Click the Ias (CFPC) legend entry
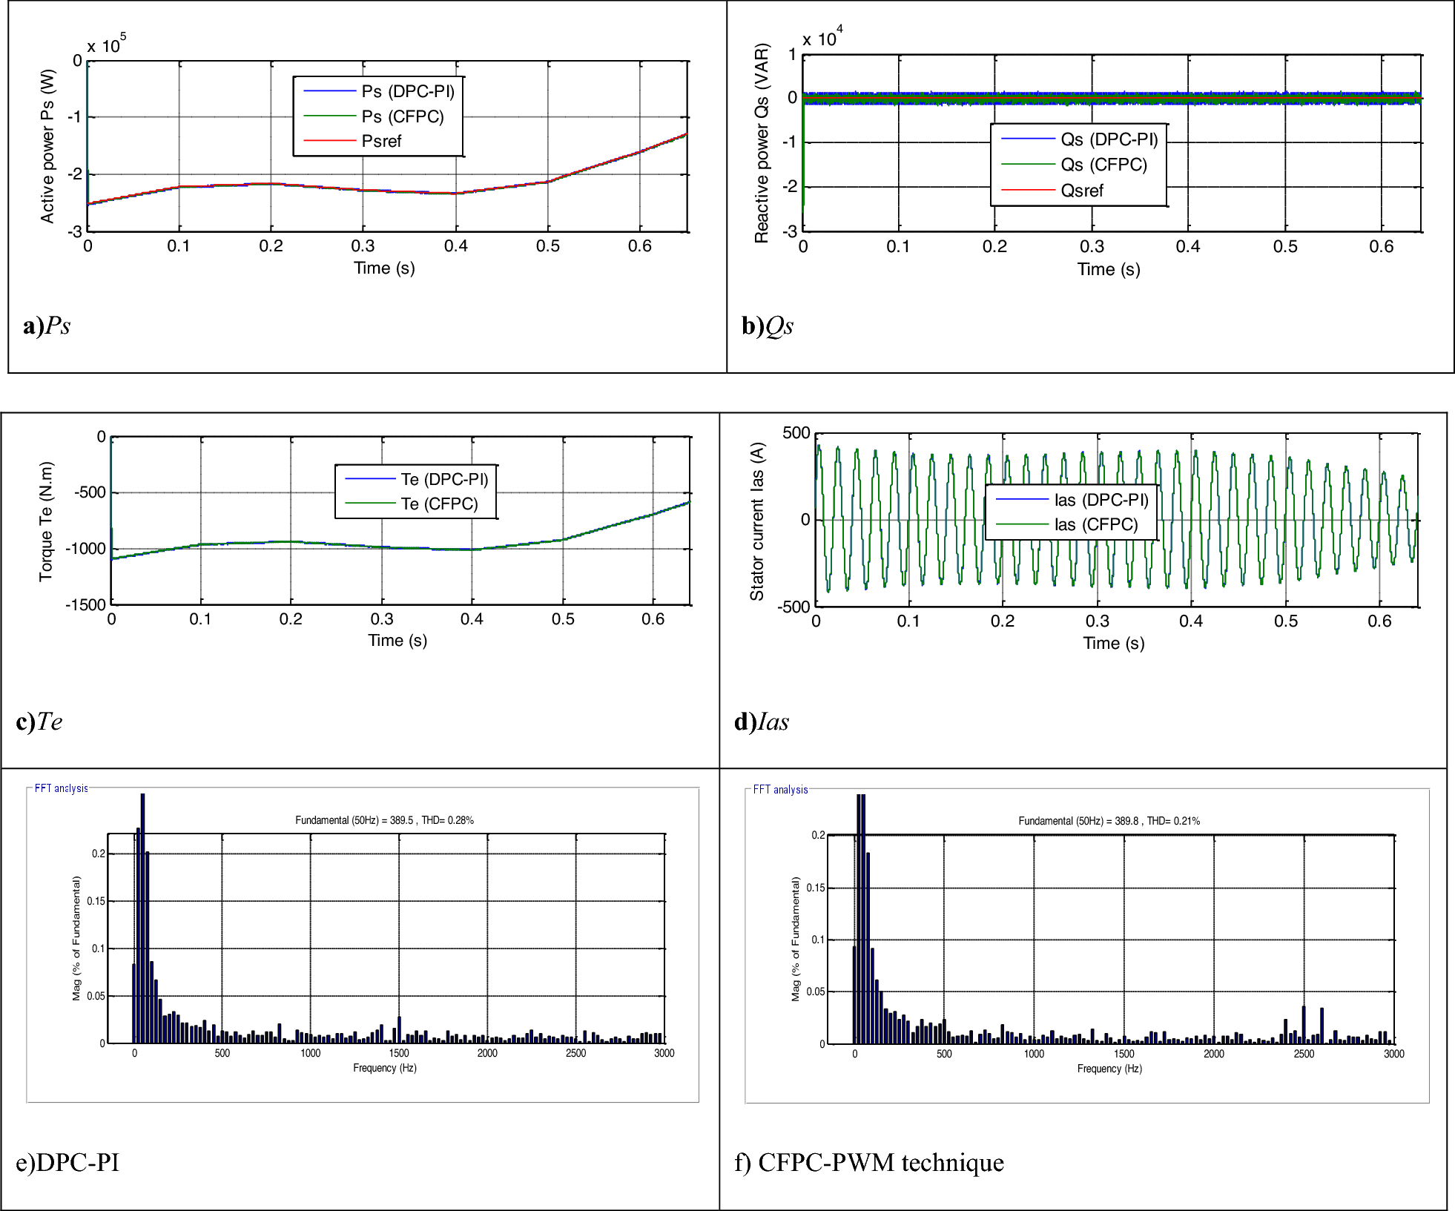The height and width of the screenshot is (1211, 1455). (x=1095, y=524)
